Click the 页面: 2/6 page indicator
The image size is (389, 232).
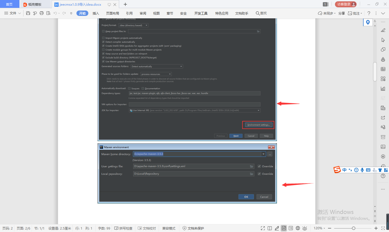[24, 228]
